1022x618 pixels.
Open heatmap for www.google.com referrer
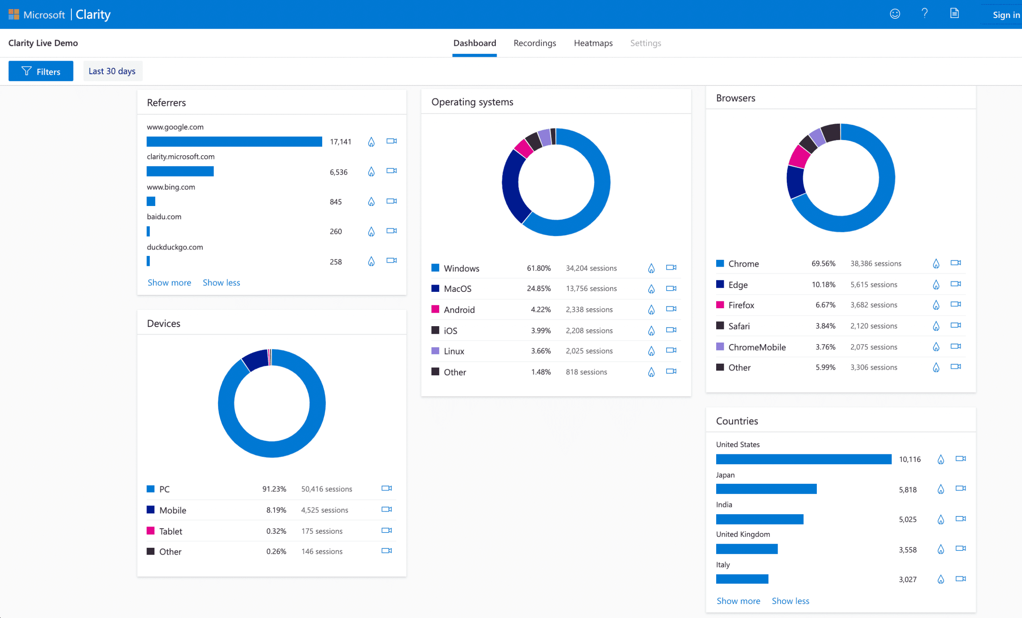click(x=371, y=142)
